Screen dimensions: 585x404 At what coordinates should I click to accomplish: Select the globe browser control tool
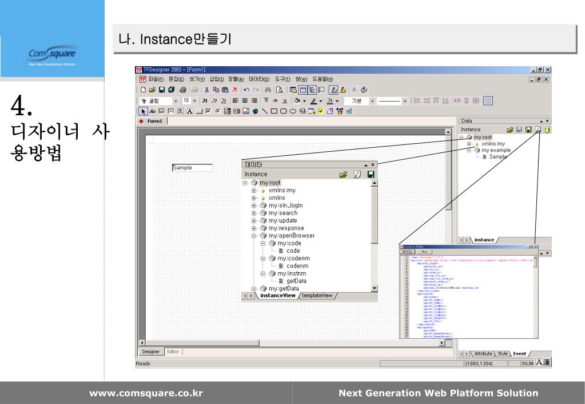click(x=255, y=111)
